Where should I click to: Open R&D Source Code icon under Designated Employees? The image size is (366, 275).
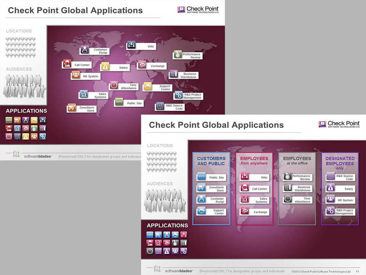pyautogui.click(x=331, y=176)
